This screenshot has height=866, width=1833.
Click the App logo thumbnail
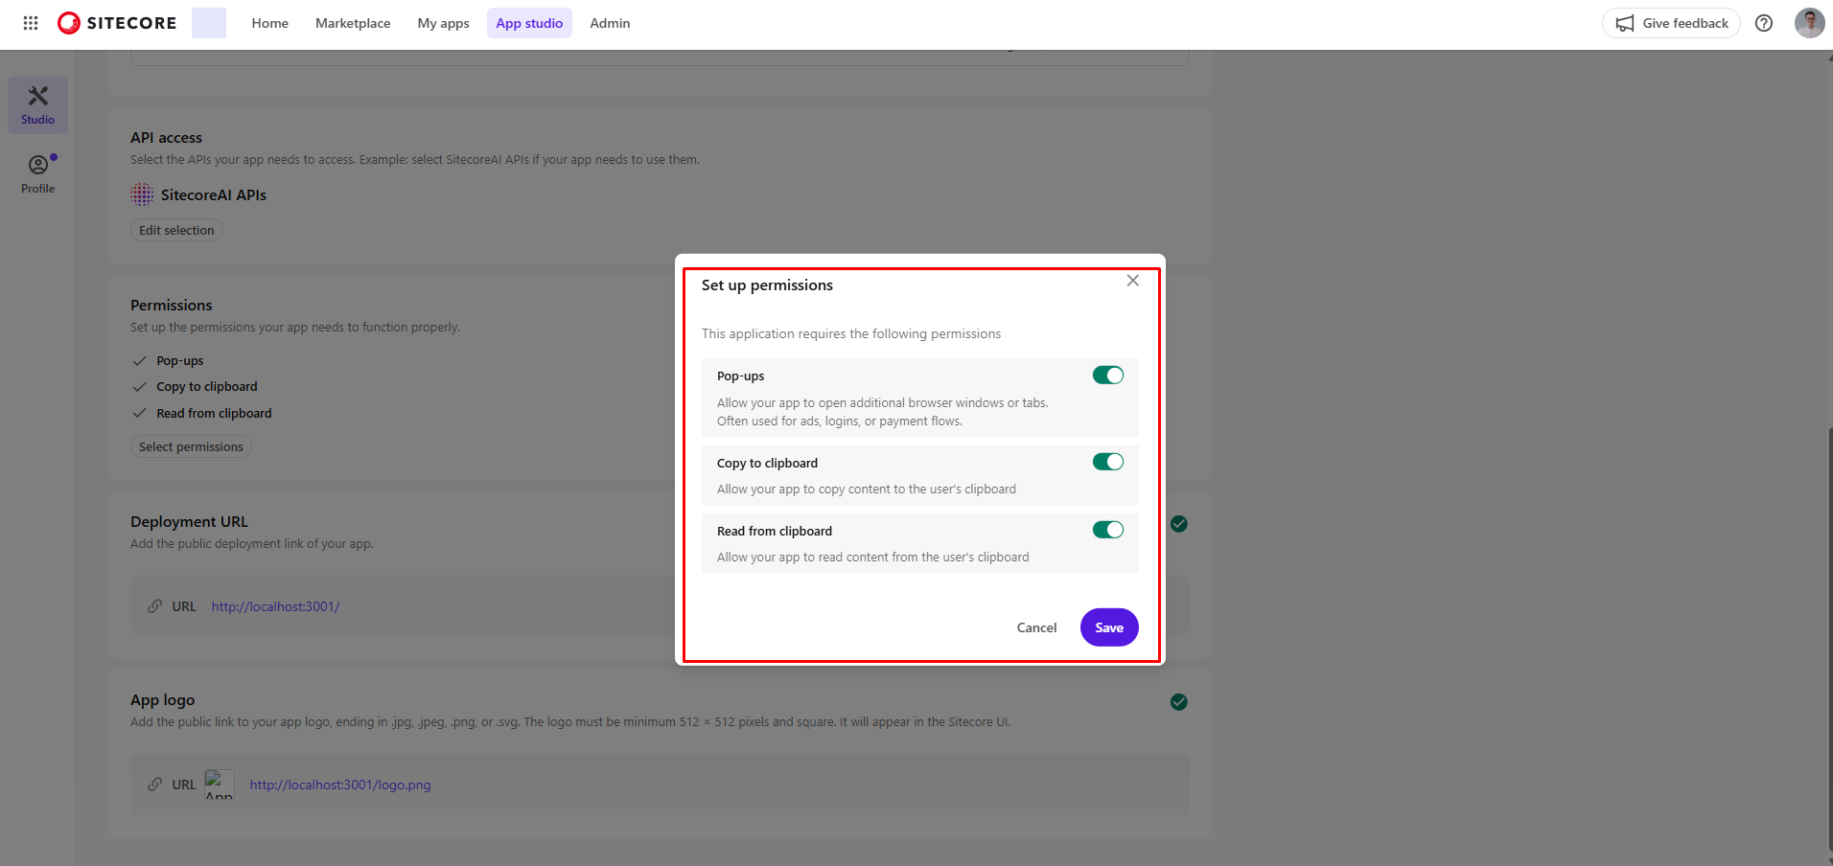pyautogui.click(x=219, y=784)
